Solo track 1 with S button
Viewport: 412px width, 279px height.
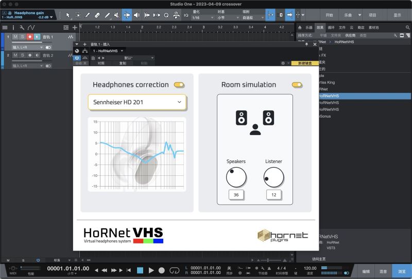(x=23, y=37)
